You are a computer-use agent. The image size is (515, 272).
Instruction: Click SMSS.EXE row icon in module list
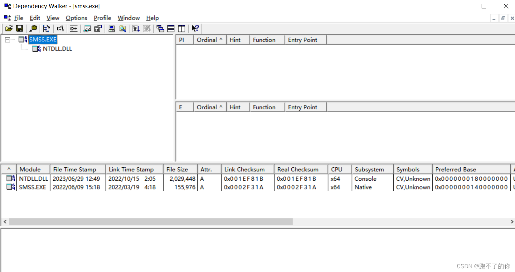coord(11,187)
